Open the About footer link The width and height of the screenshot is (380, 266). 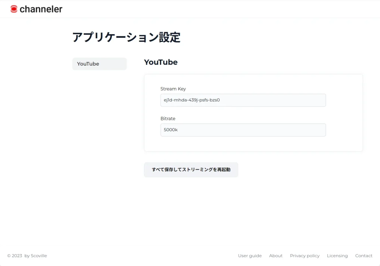(276, 256)
